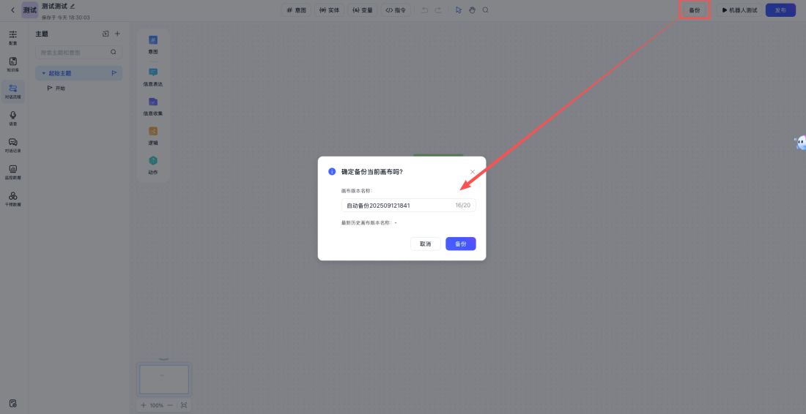Click the canvas search magnifier in toolbar
Screen dimensions: 806x414
(485, 10)
